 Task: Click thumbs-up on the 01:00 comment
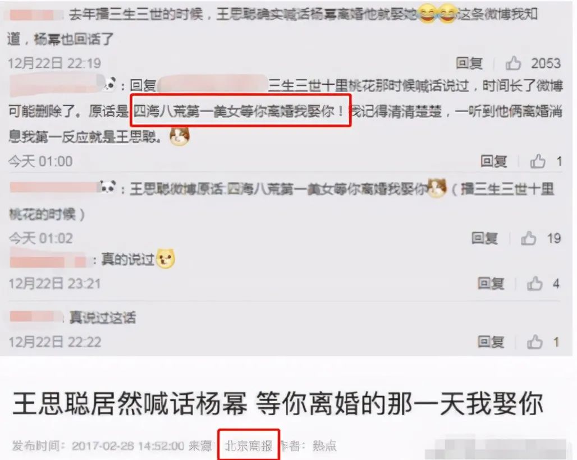tap(537, 162)
